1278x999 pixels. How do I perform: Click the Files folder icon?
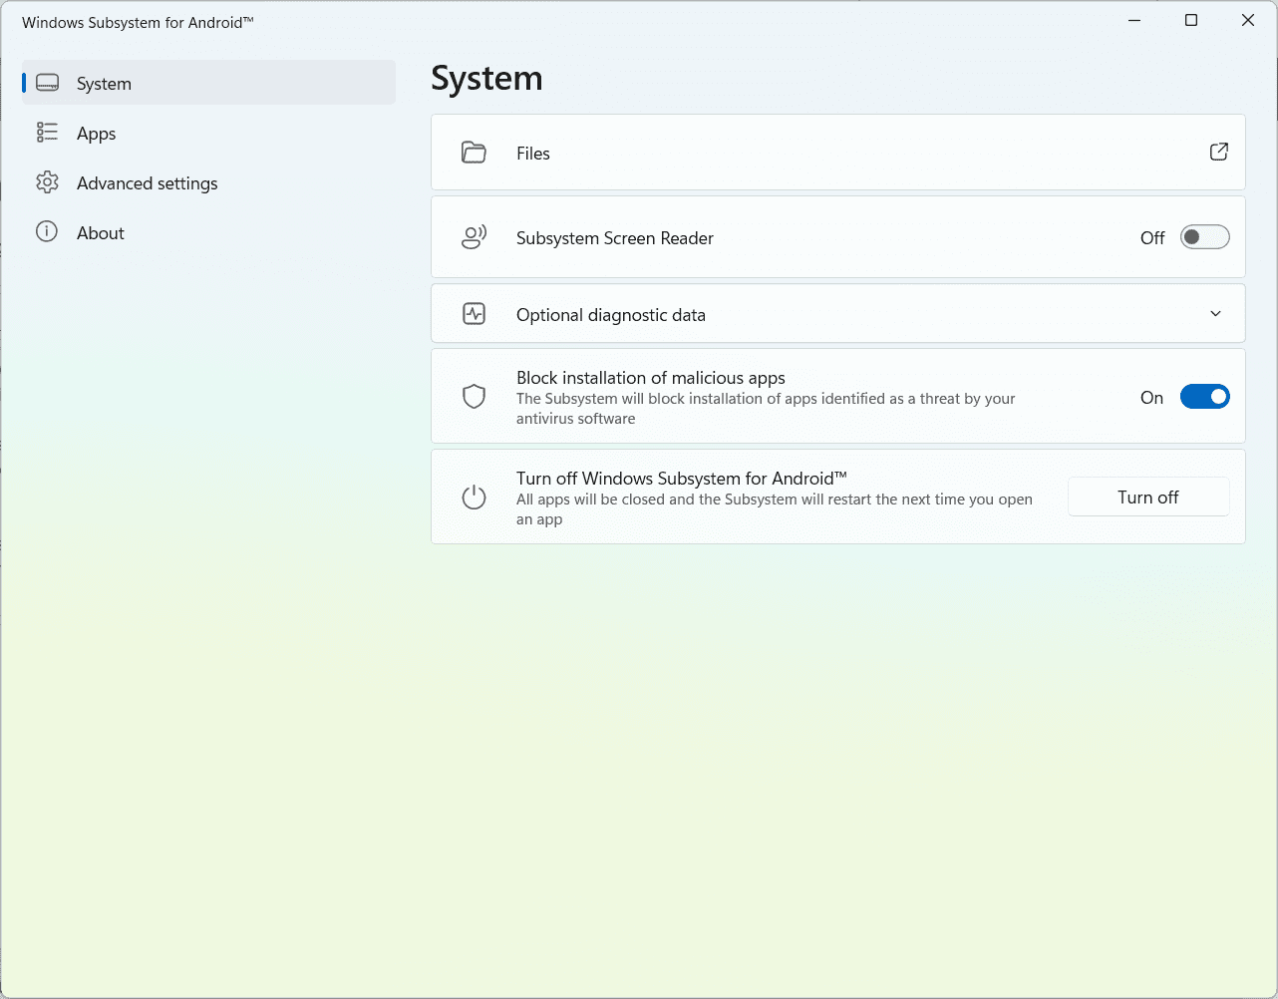click(474, 153)
